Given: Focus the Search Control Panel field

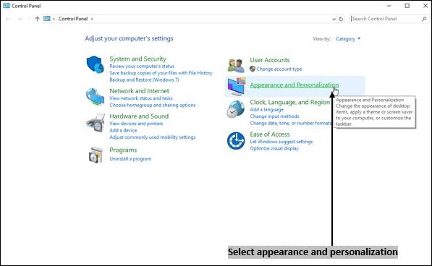Looking at the screenshot, I should click(x=389, y=19).
